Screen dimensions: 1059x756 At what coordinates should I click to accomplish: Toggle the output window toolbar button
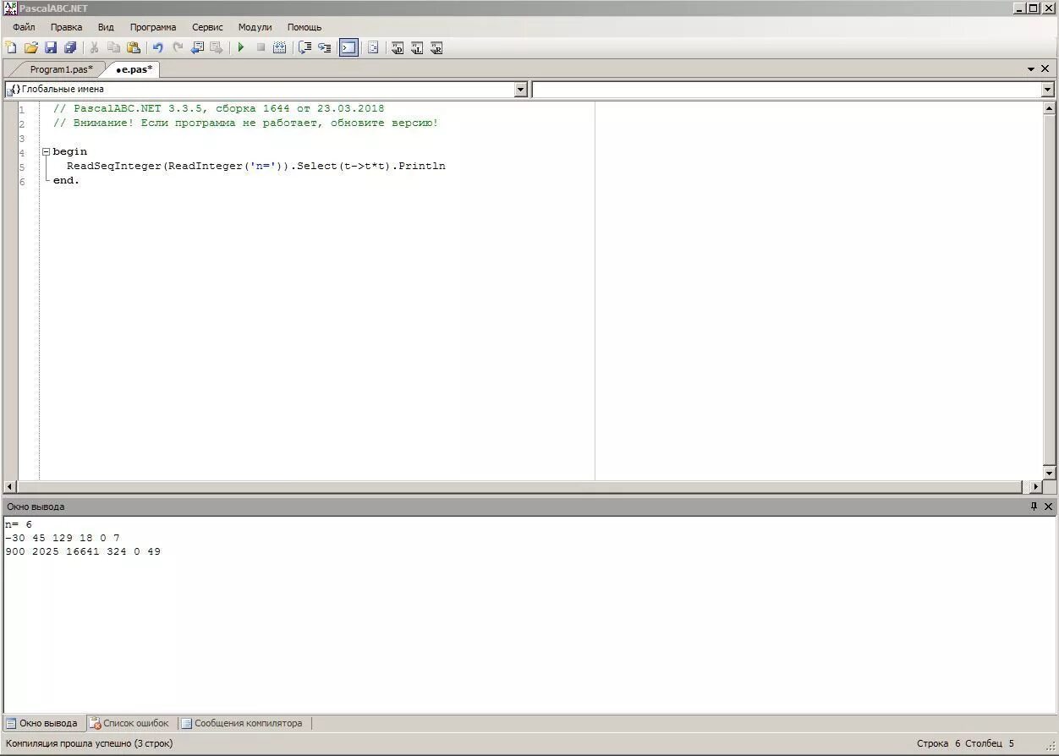[x=348, y=48]
